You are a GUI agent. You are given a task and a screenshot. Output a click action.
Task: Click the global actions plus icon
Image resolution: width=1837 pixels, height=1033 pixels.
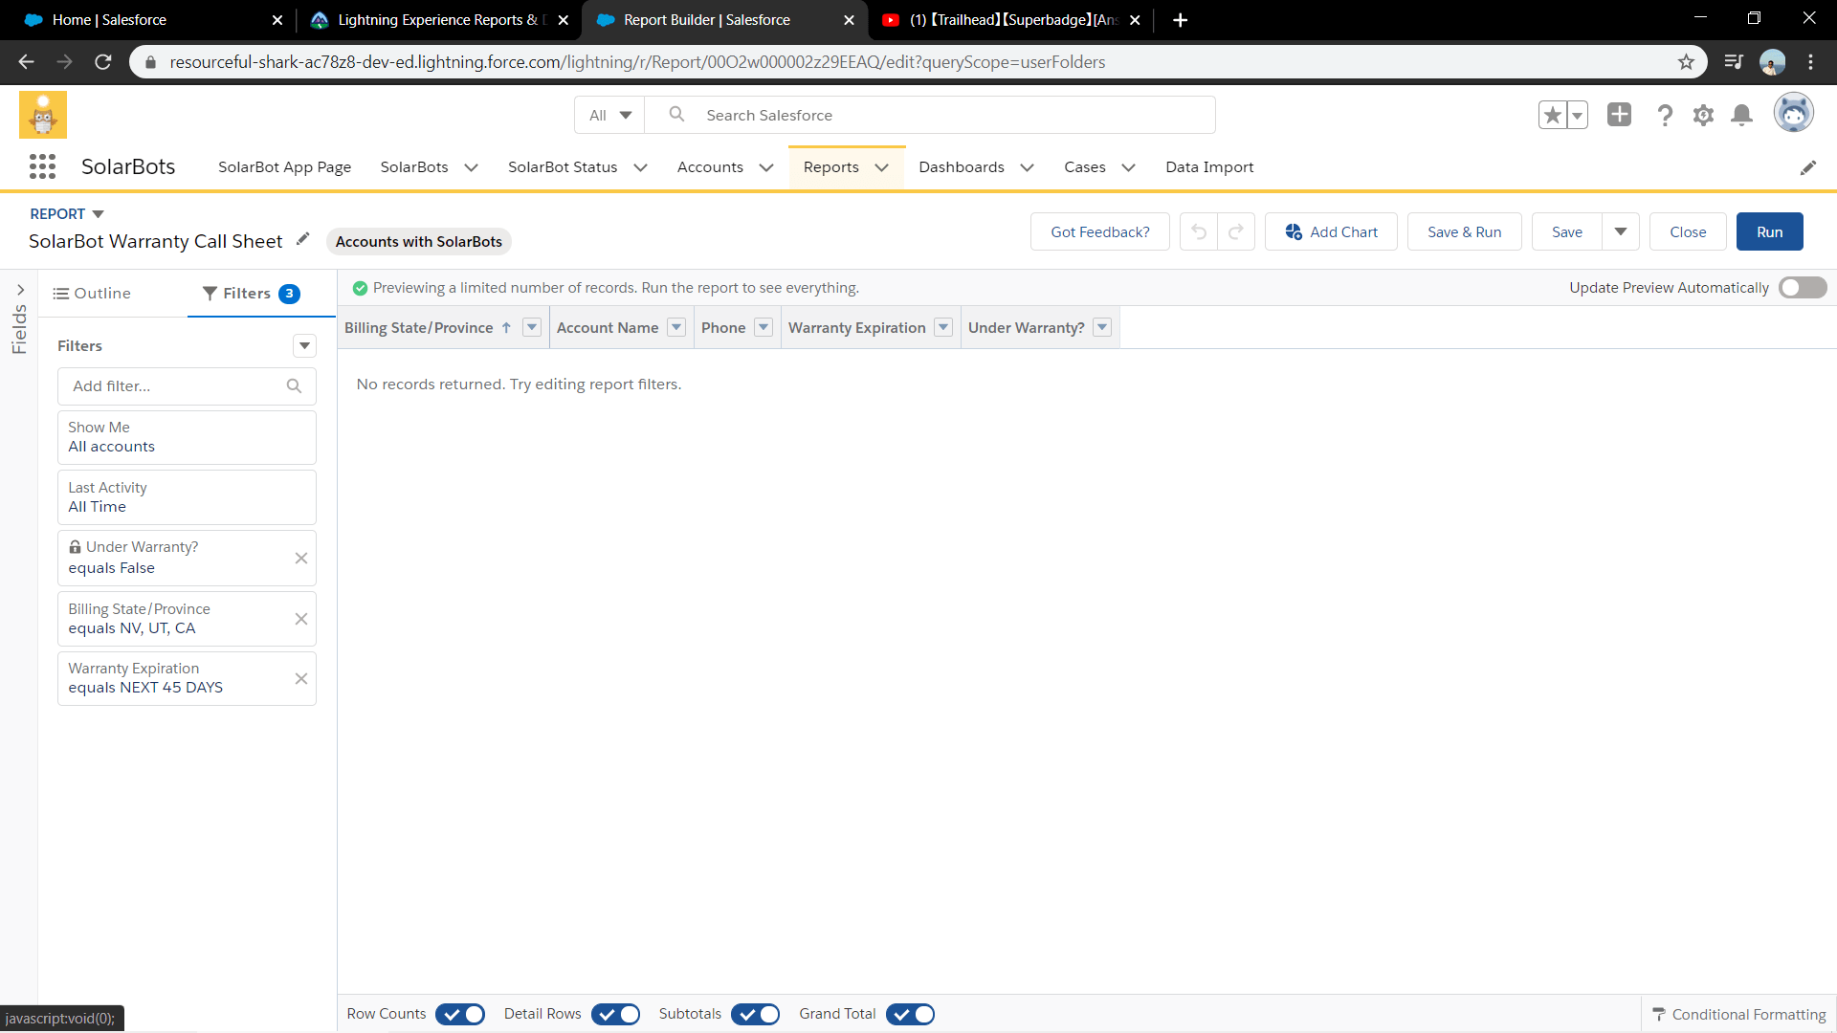(1619, 115)
